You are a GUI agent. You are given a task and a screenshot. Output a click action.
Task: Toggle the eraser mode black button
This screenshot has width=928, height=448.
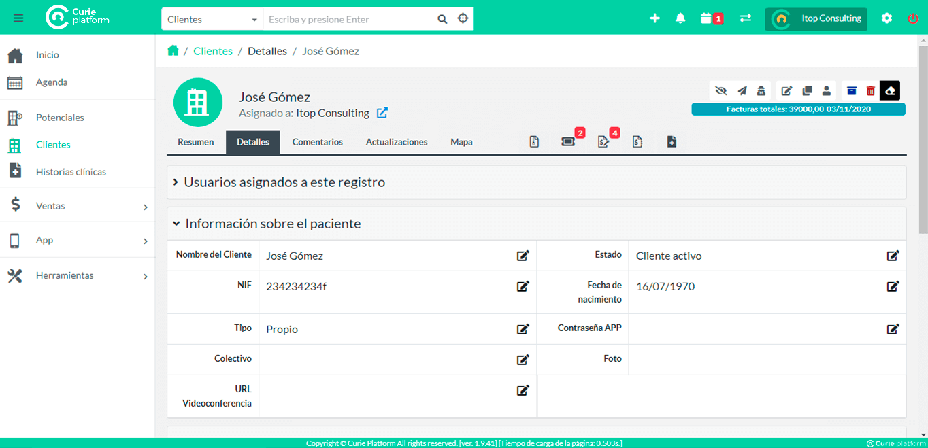[x=889, y=90]
